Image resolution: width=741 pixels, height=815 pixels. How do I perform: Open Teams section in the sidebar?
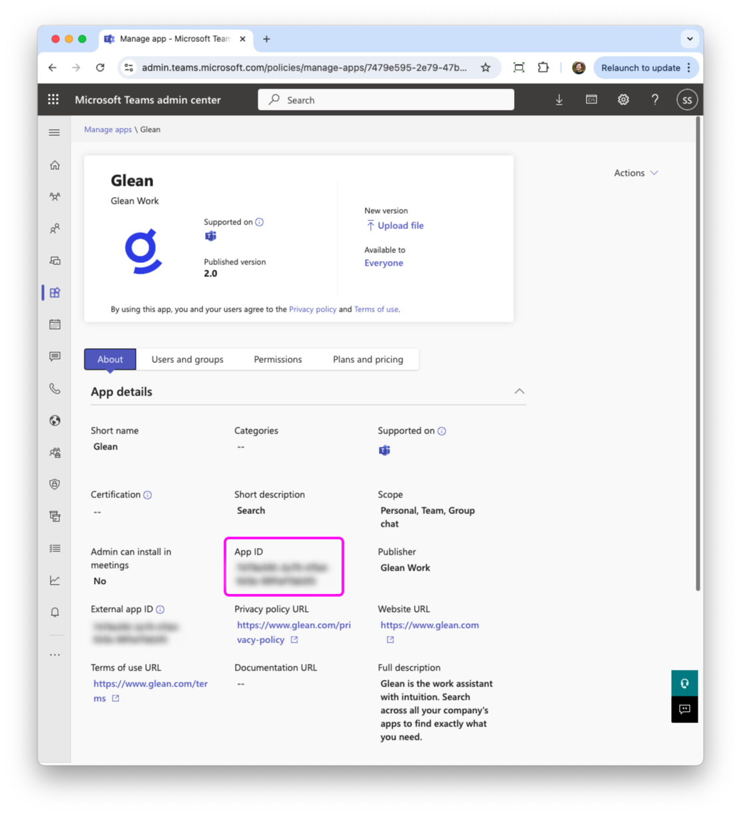click(x=55, y=196)
